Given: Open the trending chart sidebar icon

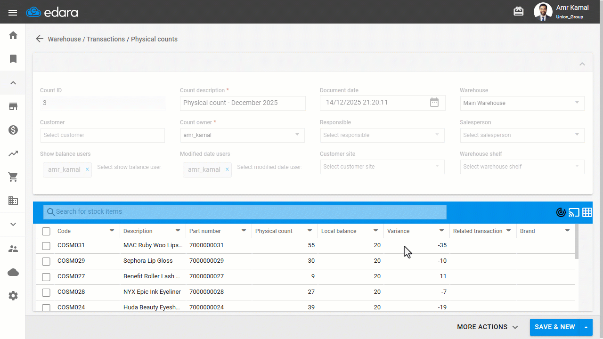Looking at the screenshot, I should pyautogui.click(x=13, y=153).
